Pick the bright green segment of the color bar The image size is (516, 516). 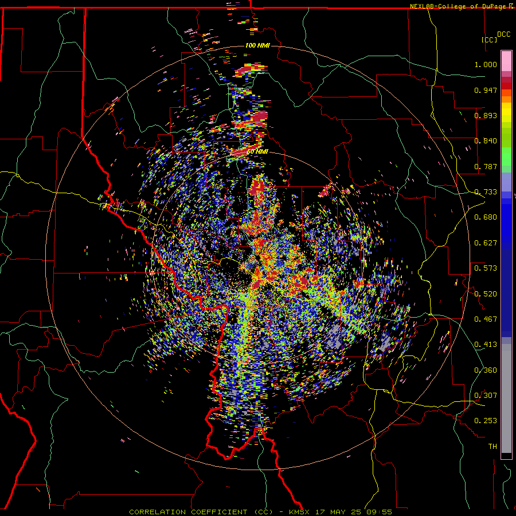point(506,157)
